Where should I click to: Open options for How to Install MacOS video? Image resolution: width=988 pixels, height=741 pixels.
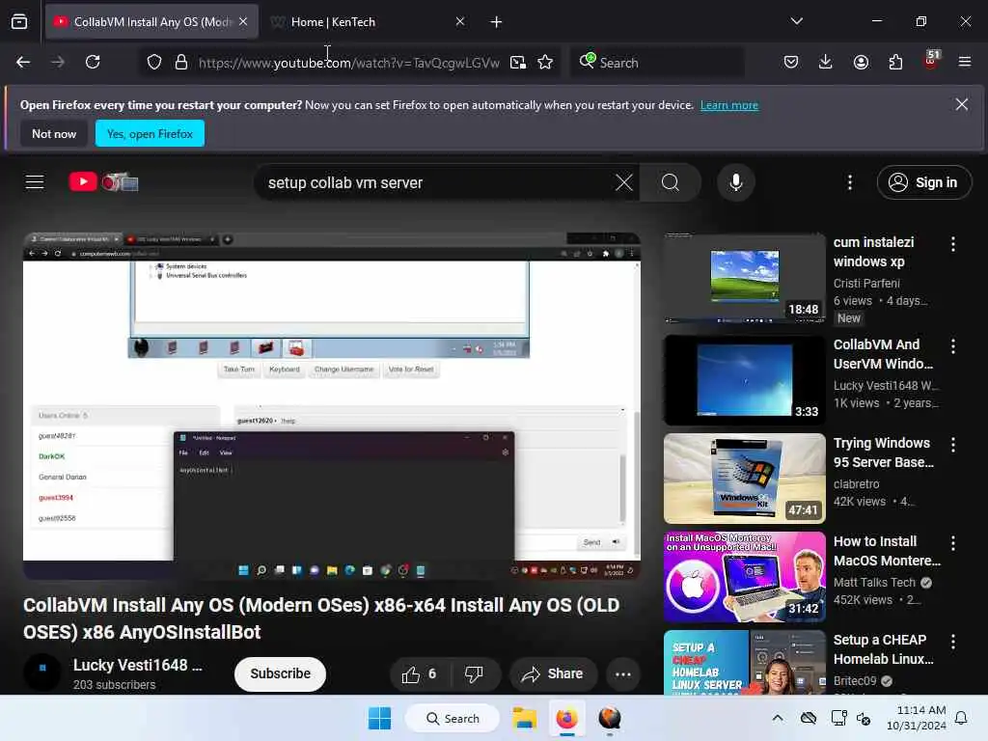coord(953,543)
